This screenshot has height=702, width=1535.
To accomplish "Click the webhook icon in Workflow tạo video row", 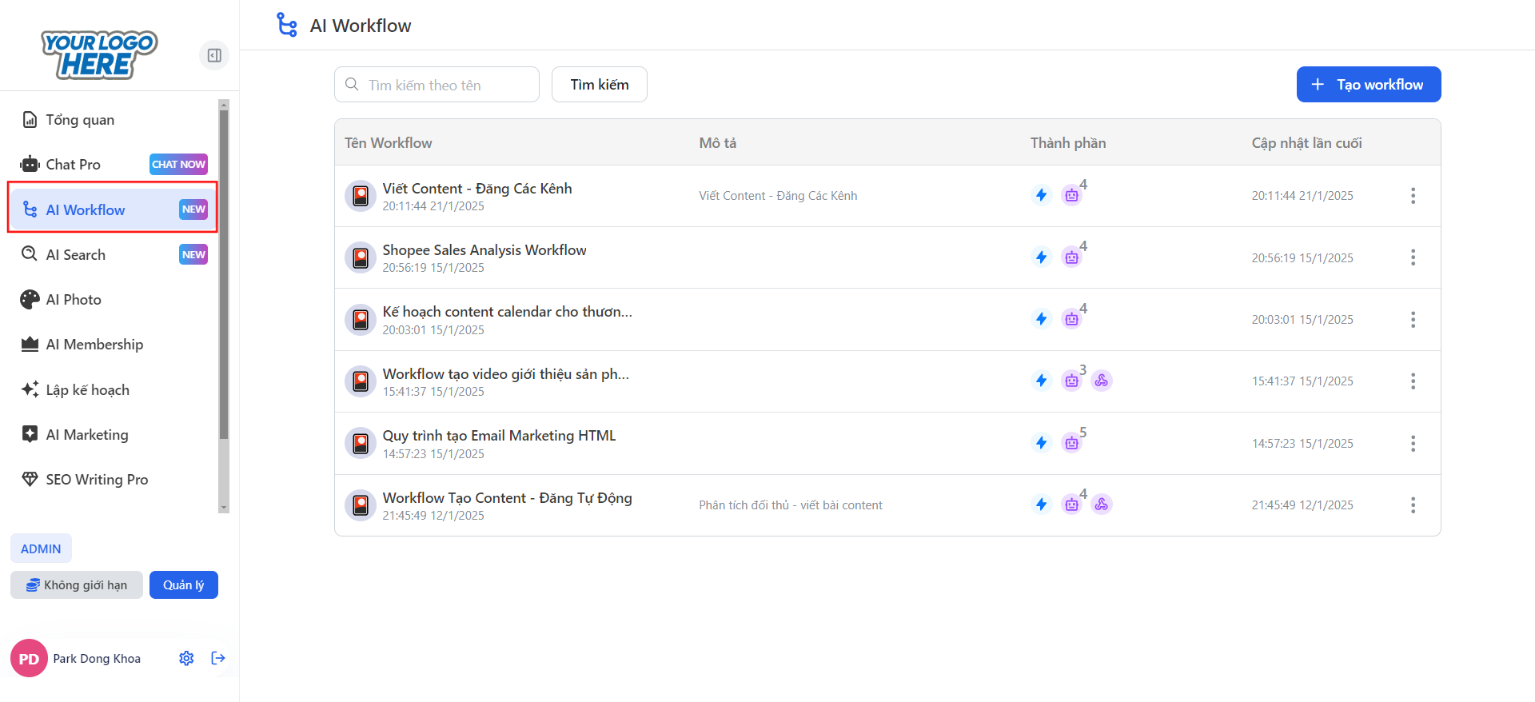I will pos(1102,381).
